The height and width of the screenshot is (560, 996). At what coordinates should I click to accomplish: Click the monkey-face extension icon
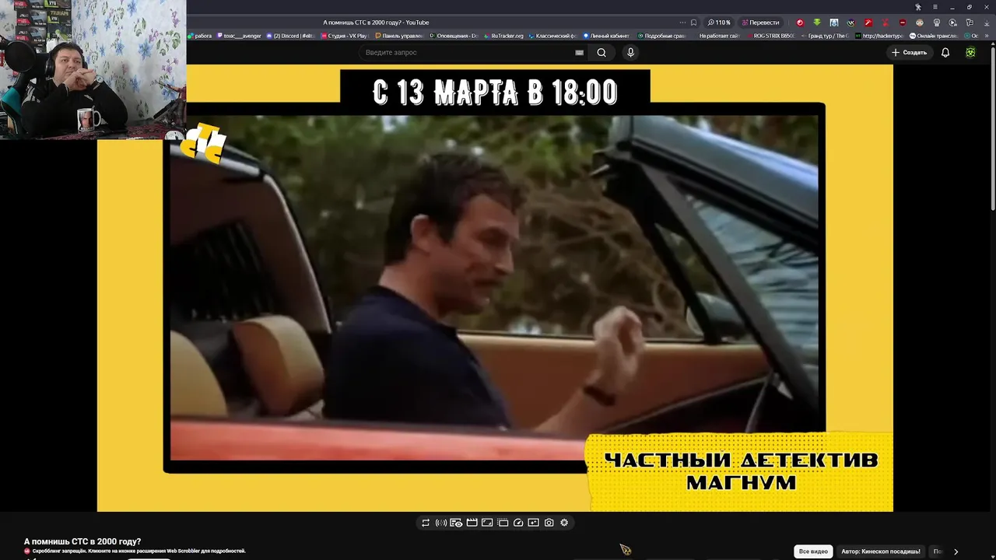(x=920, y=23)
